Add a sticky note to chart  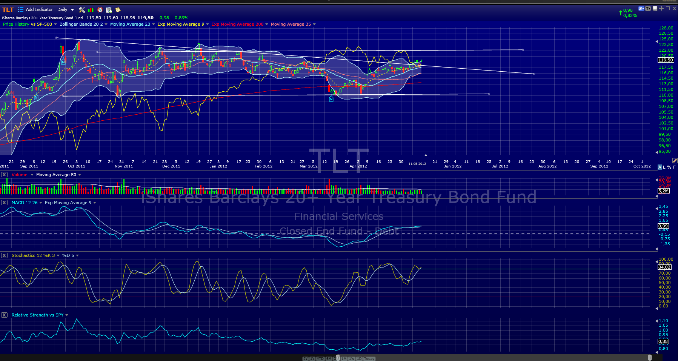pos(118,10)
